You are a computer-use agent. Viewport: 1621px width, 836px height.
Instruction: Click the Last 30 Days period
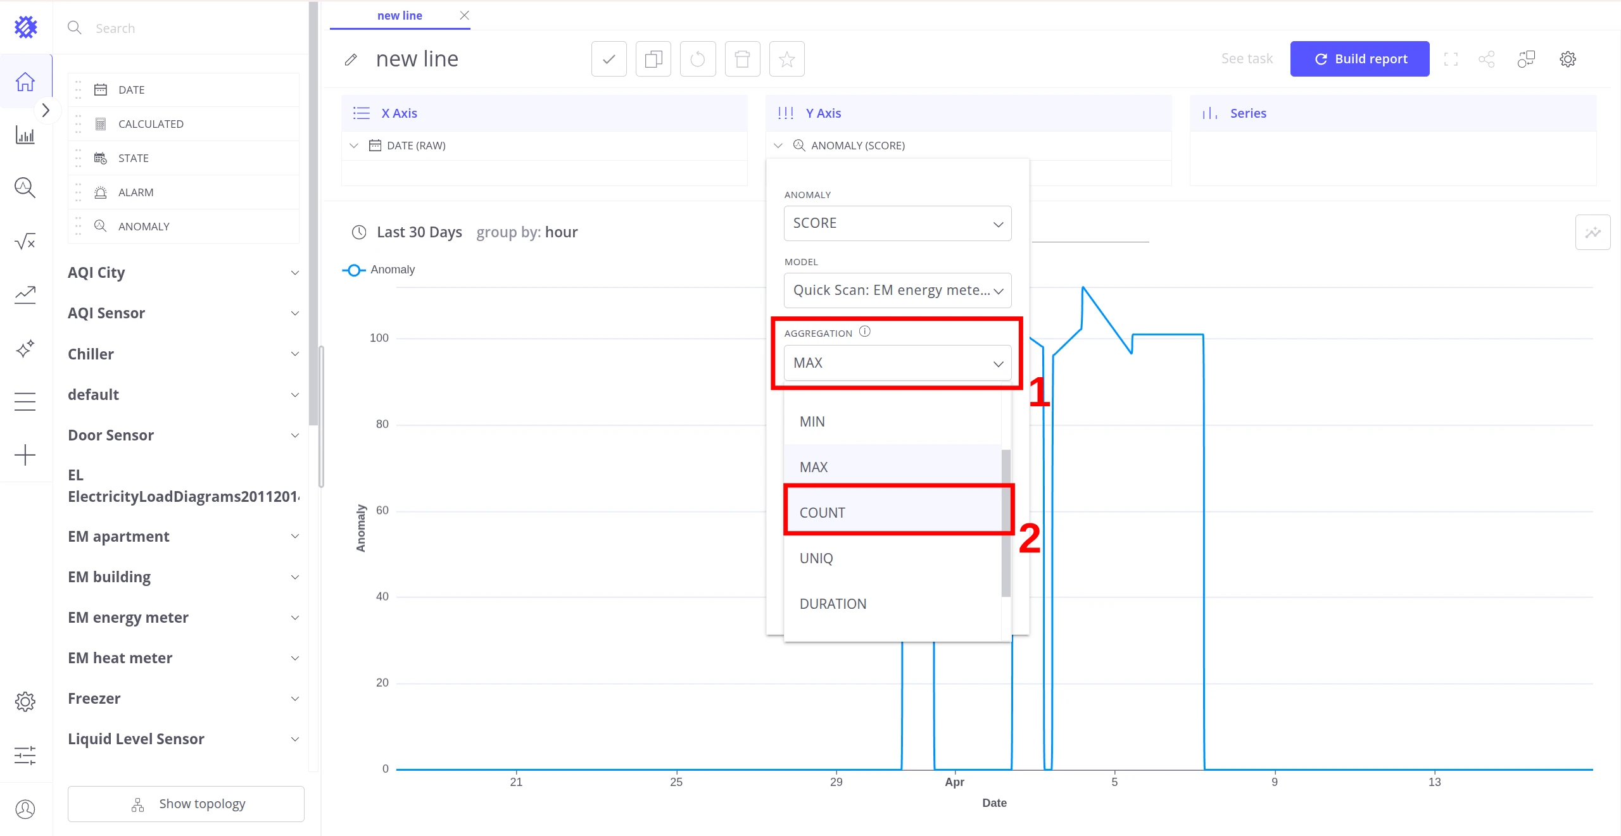pyautogui.click(x=419, y=232)
